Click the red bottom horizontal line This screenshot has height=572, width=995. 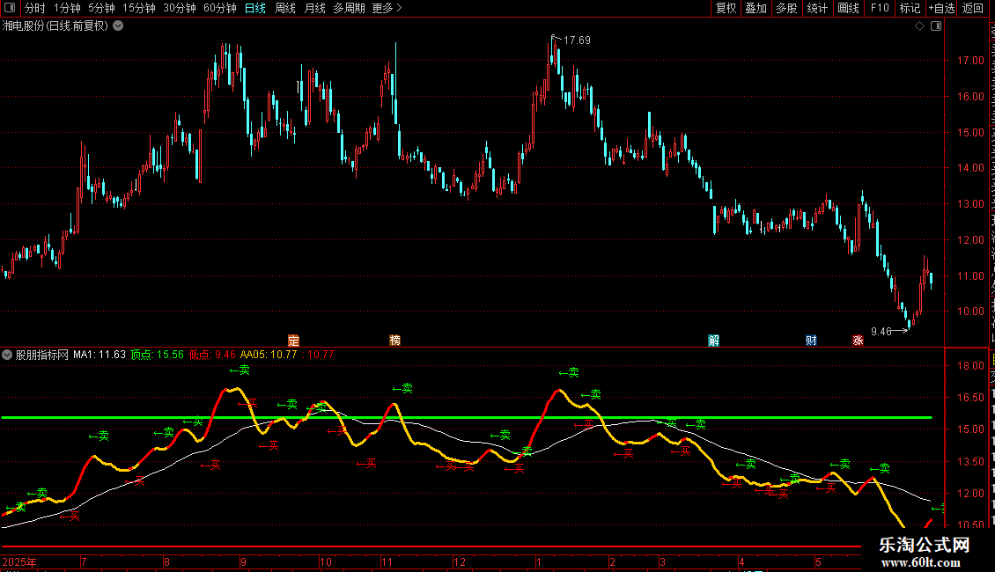coord(431,546)
